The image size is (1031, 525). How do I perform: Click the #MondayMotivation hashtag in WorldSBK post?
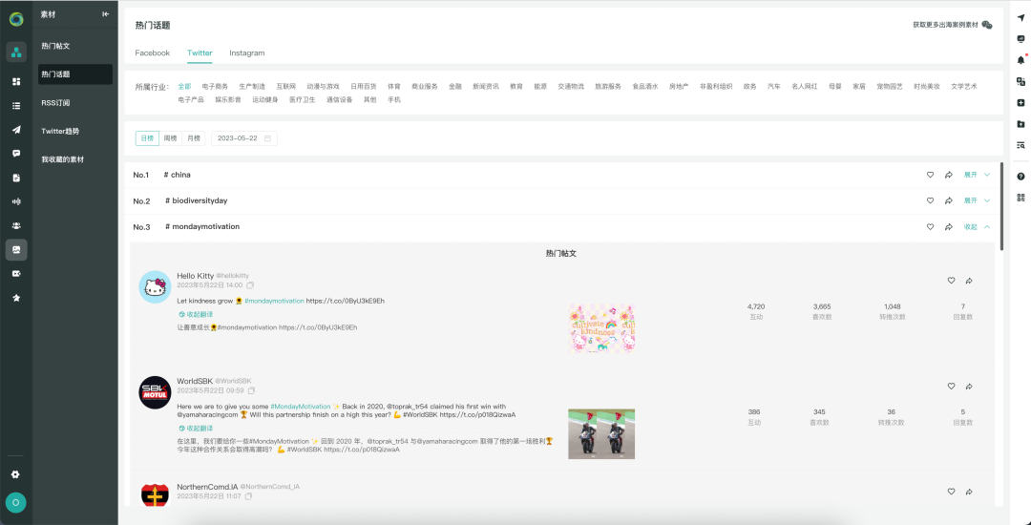[301, 407]
